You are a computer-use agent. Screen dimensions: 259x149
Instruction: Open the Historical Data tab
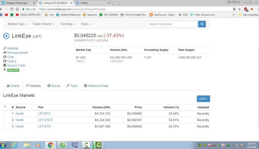pyautogui.click(x=96, y=86)
